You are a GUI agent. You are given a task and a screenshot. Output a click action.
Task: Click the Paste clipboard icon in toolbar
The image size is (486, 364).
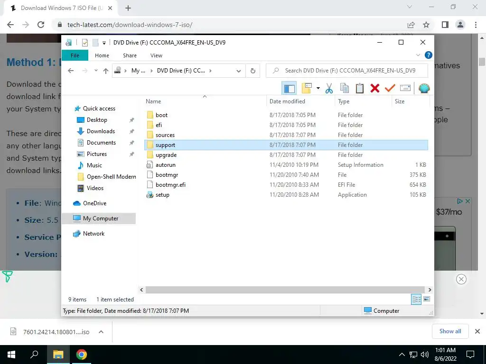(x=360, y=89)
